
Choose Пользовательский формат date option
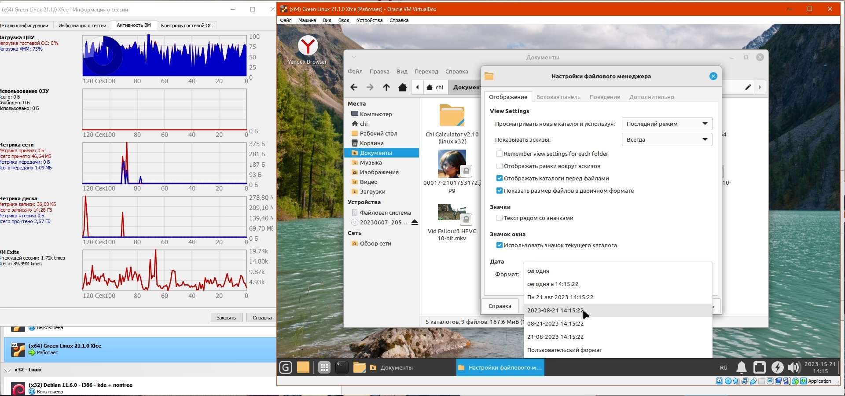click(618, 350)
